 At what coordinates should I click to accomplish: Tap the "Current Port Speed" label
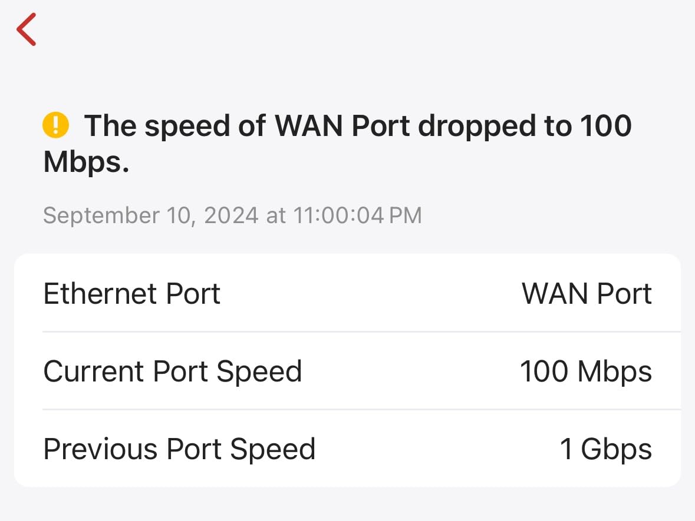click(x=173, y=371)
